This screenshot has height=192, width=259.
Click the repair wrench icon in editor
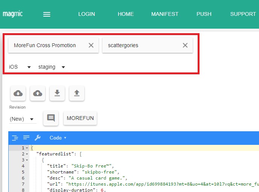[x=38, y=138]
